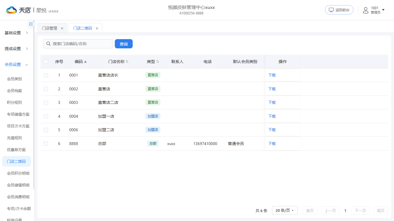394x221 pixels.
Task: Download QR code for 直营店店长
Action: coord(272,75)
